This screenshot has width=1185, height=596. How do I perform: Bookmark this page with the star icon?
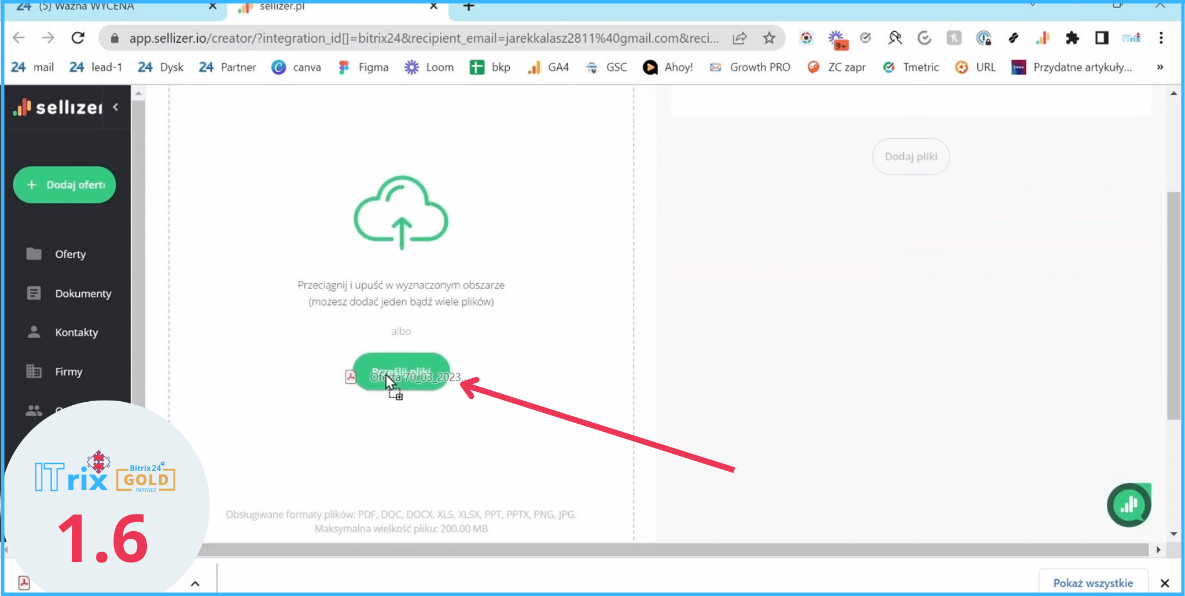click(x=768, y=38)
